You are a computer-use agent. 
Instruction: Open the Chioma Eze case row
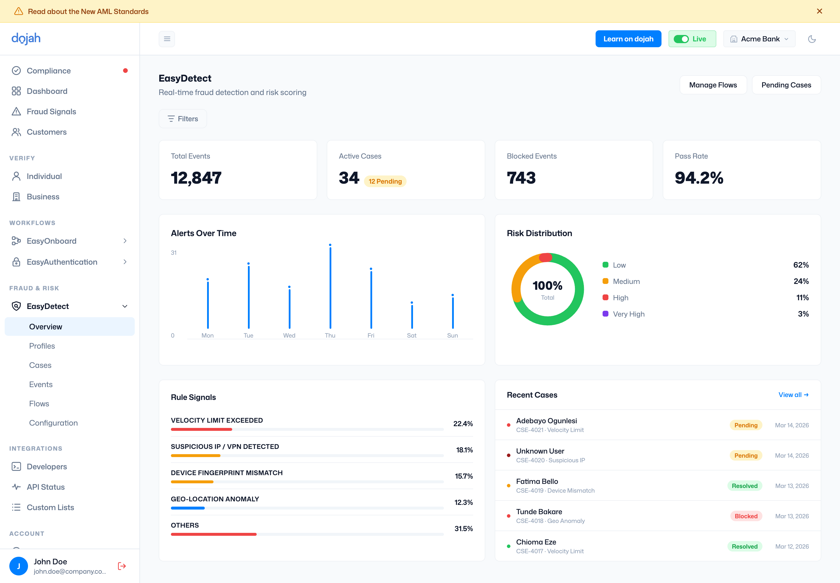658,547
